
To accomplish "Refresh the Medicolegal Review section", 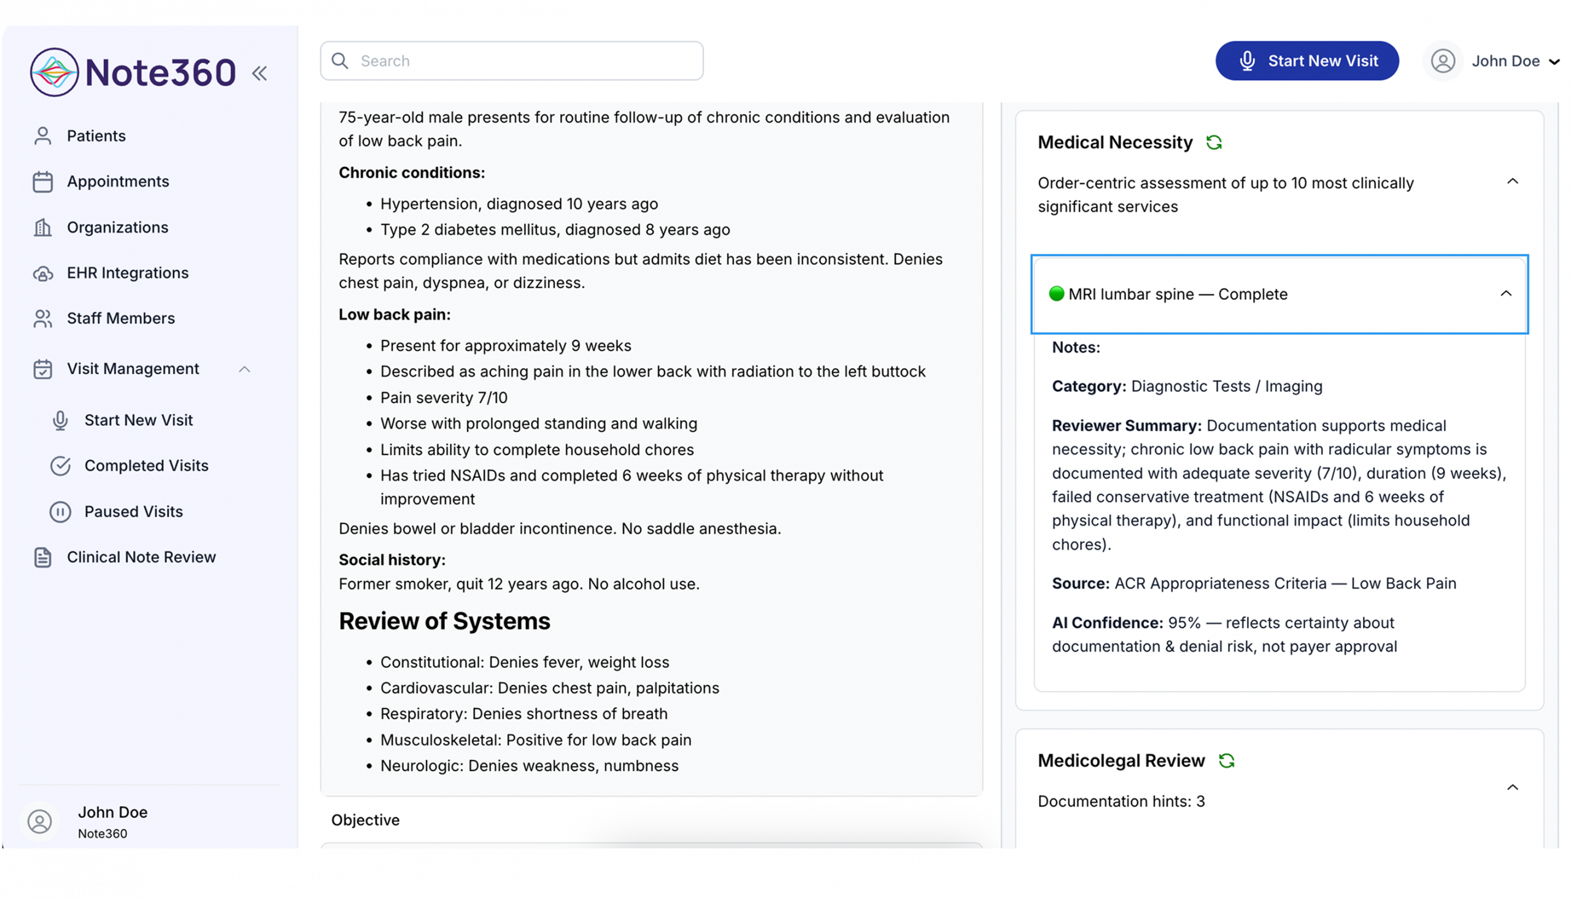I will (x=1227, y=761).
